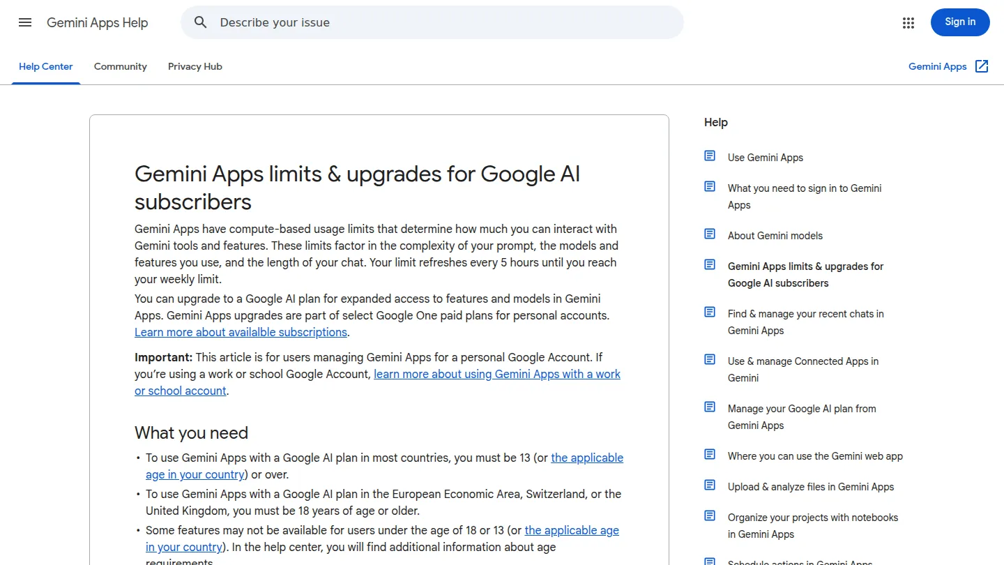
Task: Open the Use Gemini Apps help article
Action: point(766,158)
